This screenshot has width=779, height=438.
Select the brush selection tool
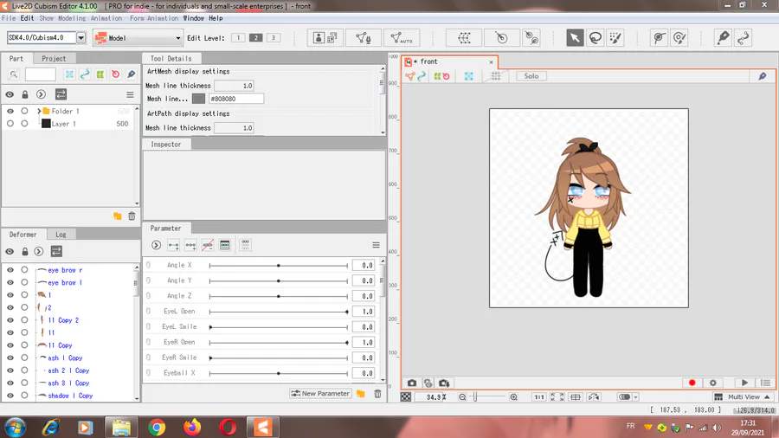615,38
